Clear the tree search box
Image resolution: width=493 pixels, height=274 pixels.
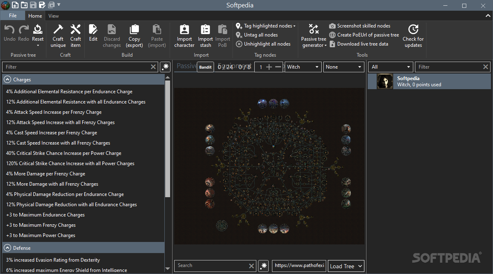coord(252,266)
